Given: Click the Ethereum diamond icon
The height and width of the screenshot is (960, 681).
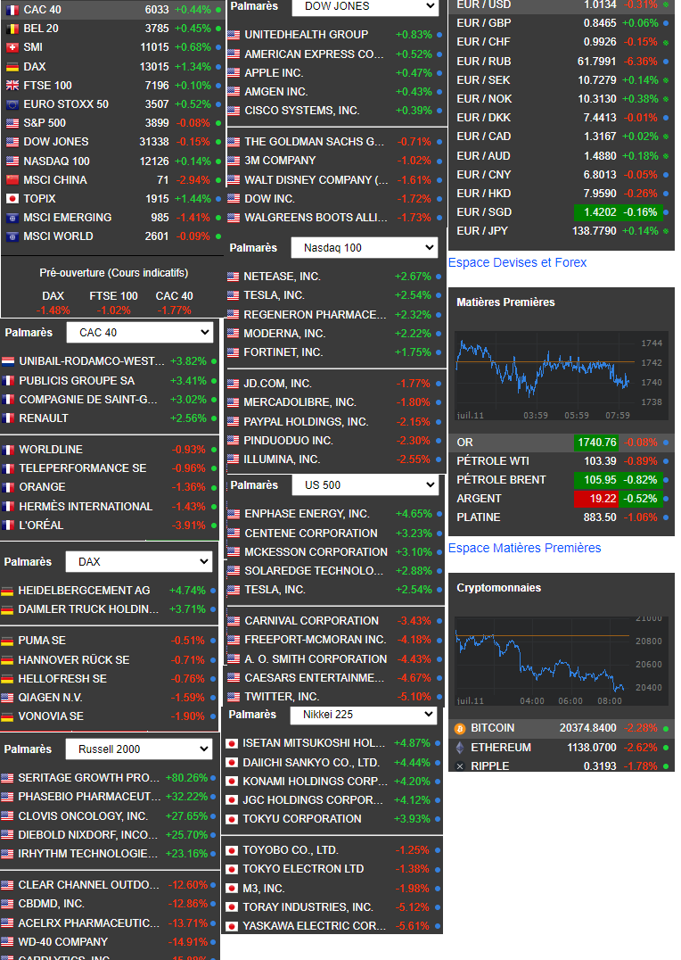Looking at the screenshot, I should click(460, 748).
